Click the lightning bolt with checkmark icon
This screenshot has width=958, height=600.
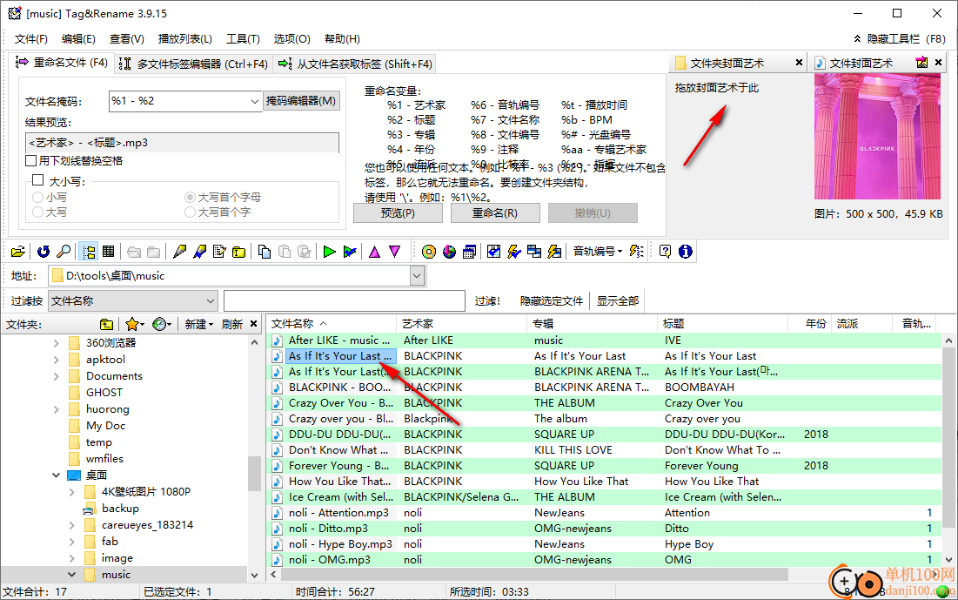514,252
